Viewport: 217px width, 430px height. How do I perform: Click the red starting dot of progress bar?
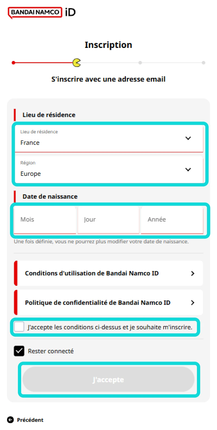[14, 63]
